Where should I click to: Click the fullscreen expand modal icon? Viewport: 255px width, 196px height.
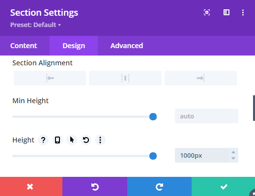click(207, 12)
